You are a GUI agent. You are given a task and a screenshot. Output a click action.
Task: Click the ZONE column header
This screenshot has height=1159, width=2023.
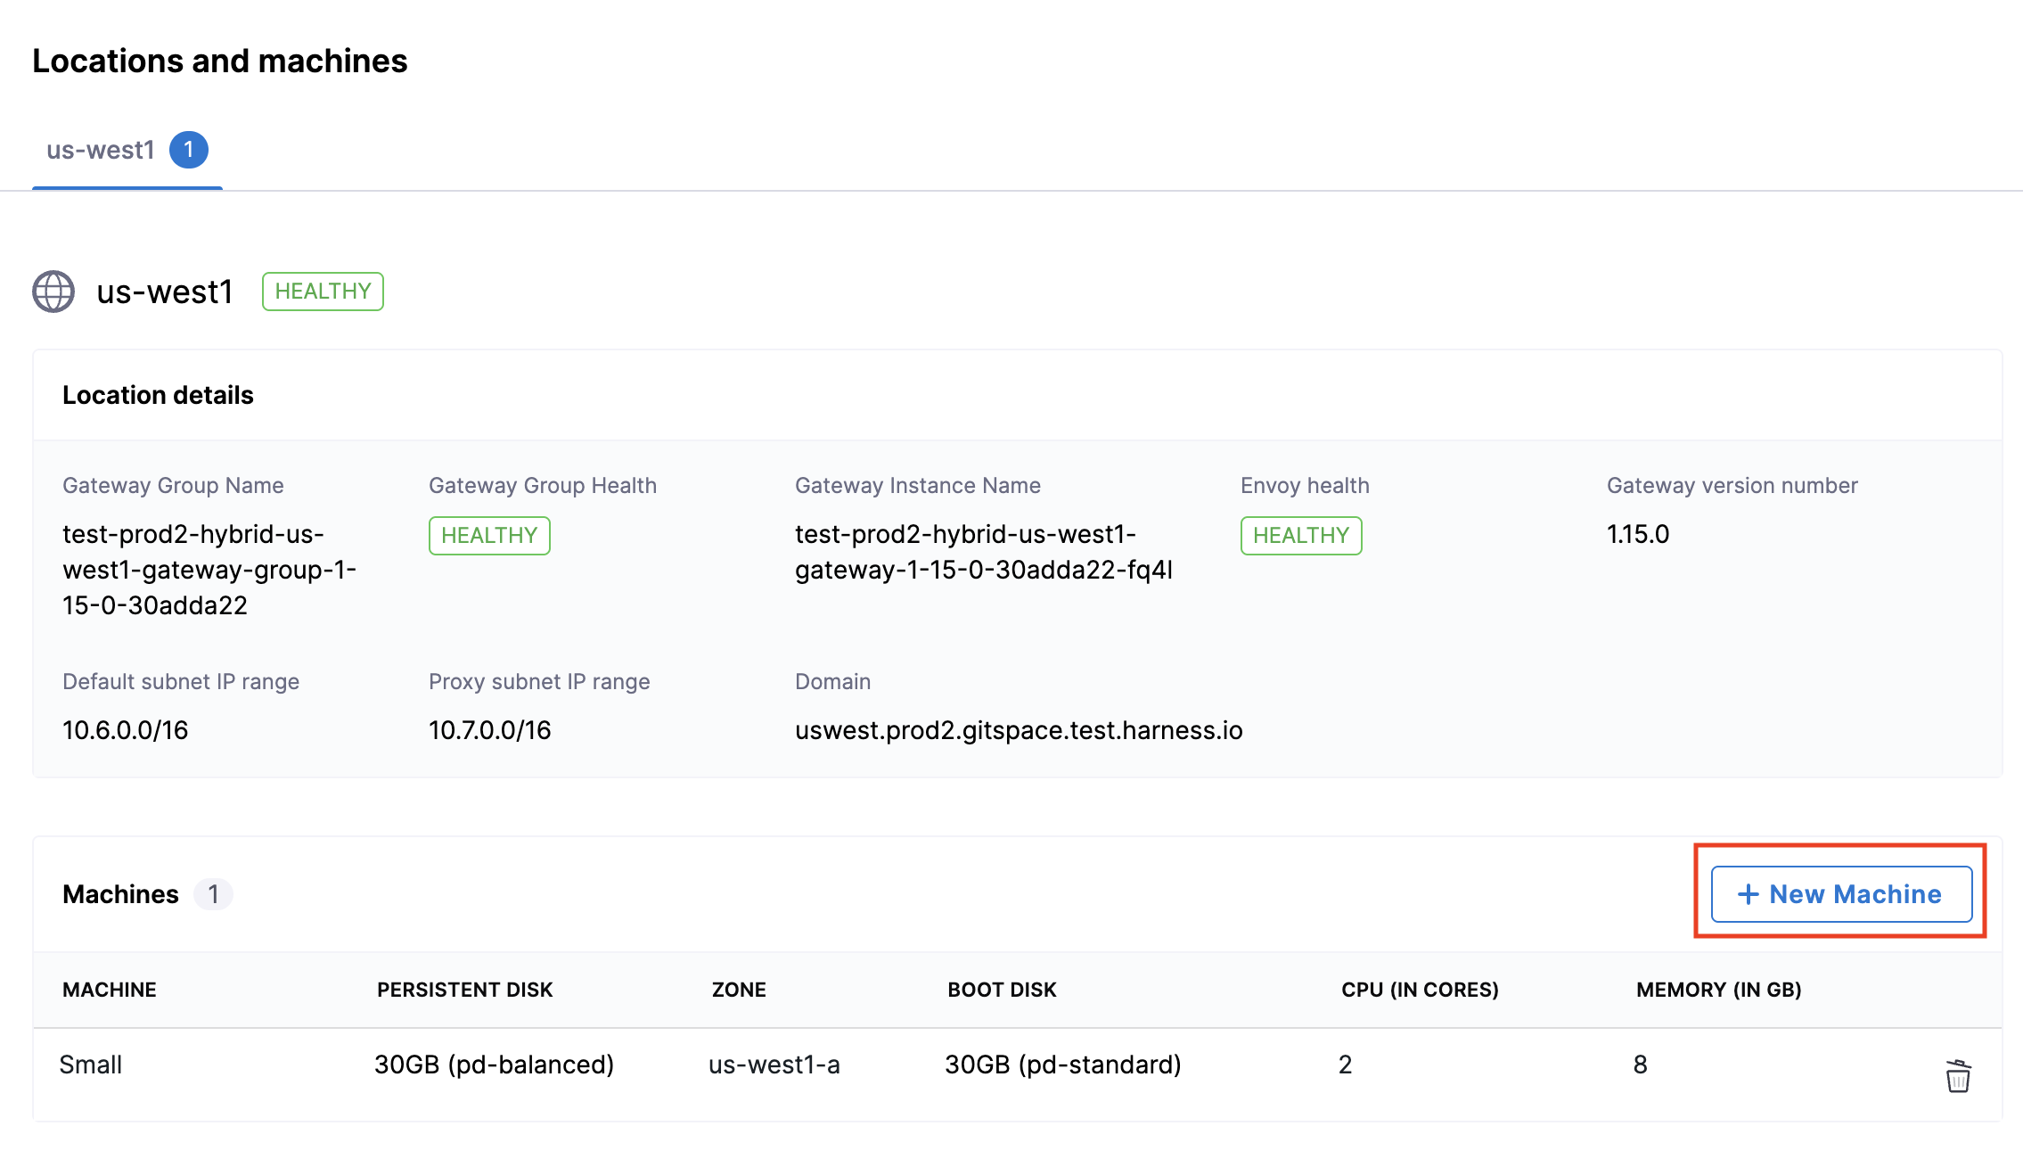click(739, 990)
